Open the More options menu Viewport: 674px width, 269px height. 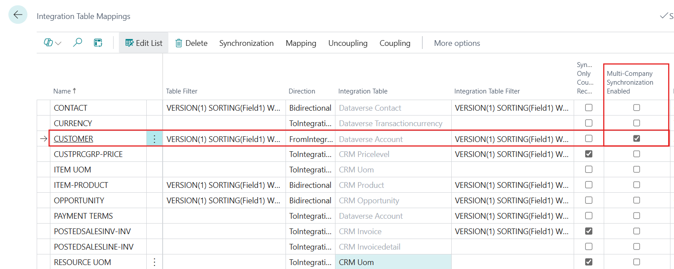pos(457,42)
